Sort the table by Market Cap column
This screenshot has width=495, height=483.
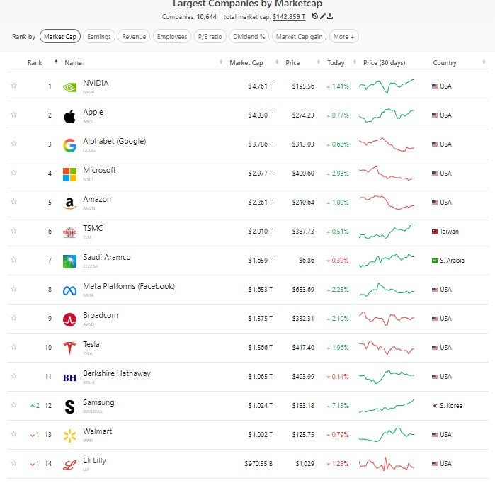[246, 63]
